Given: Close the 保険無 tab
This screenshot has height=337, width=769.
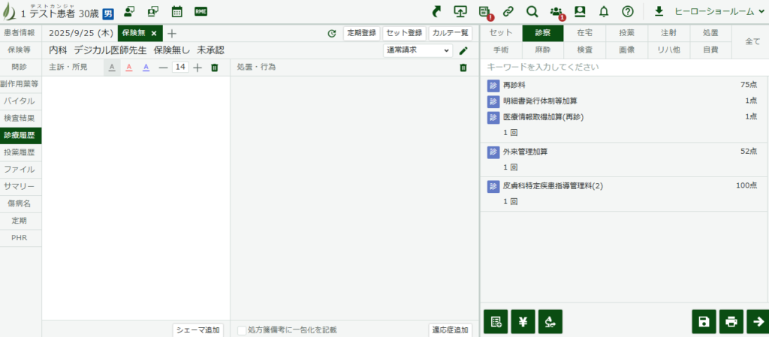Looking at the screenshot, I should tap(153, 33).
